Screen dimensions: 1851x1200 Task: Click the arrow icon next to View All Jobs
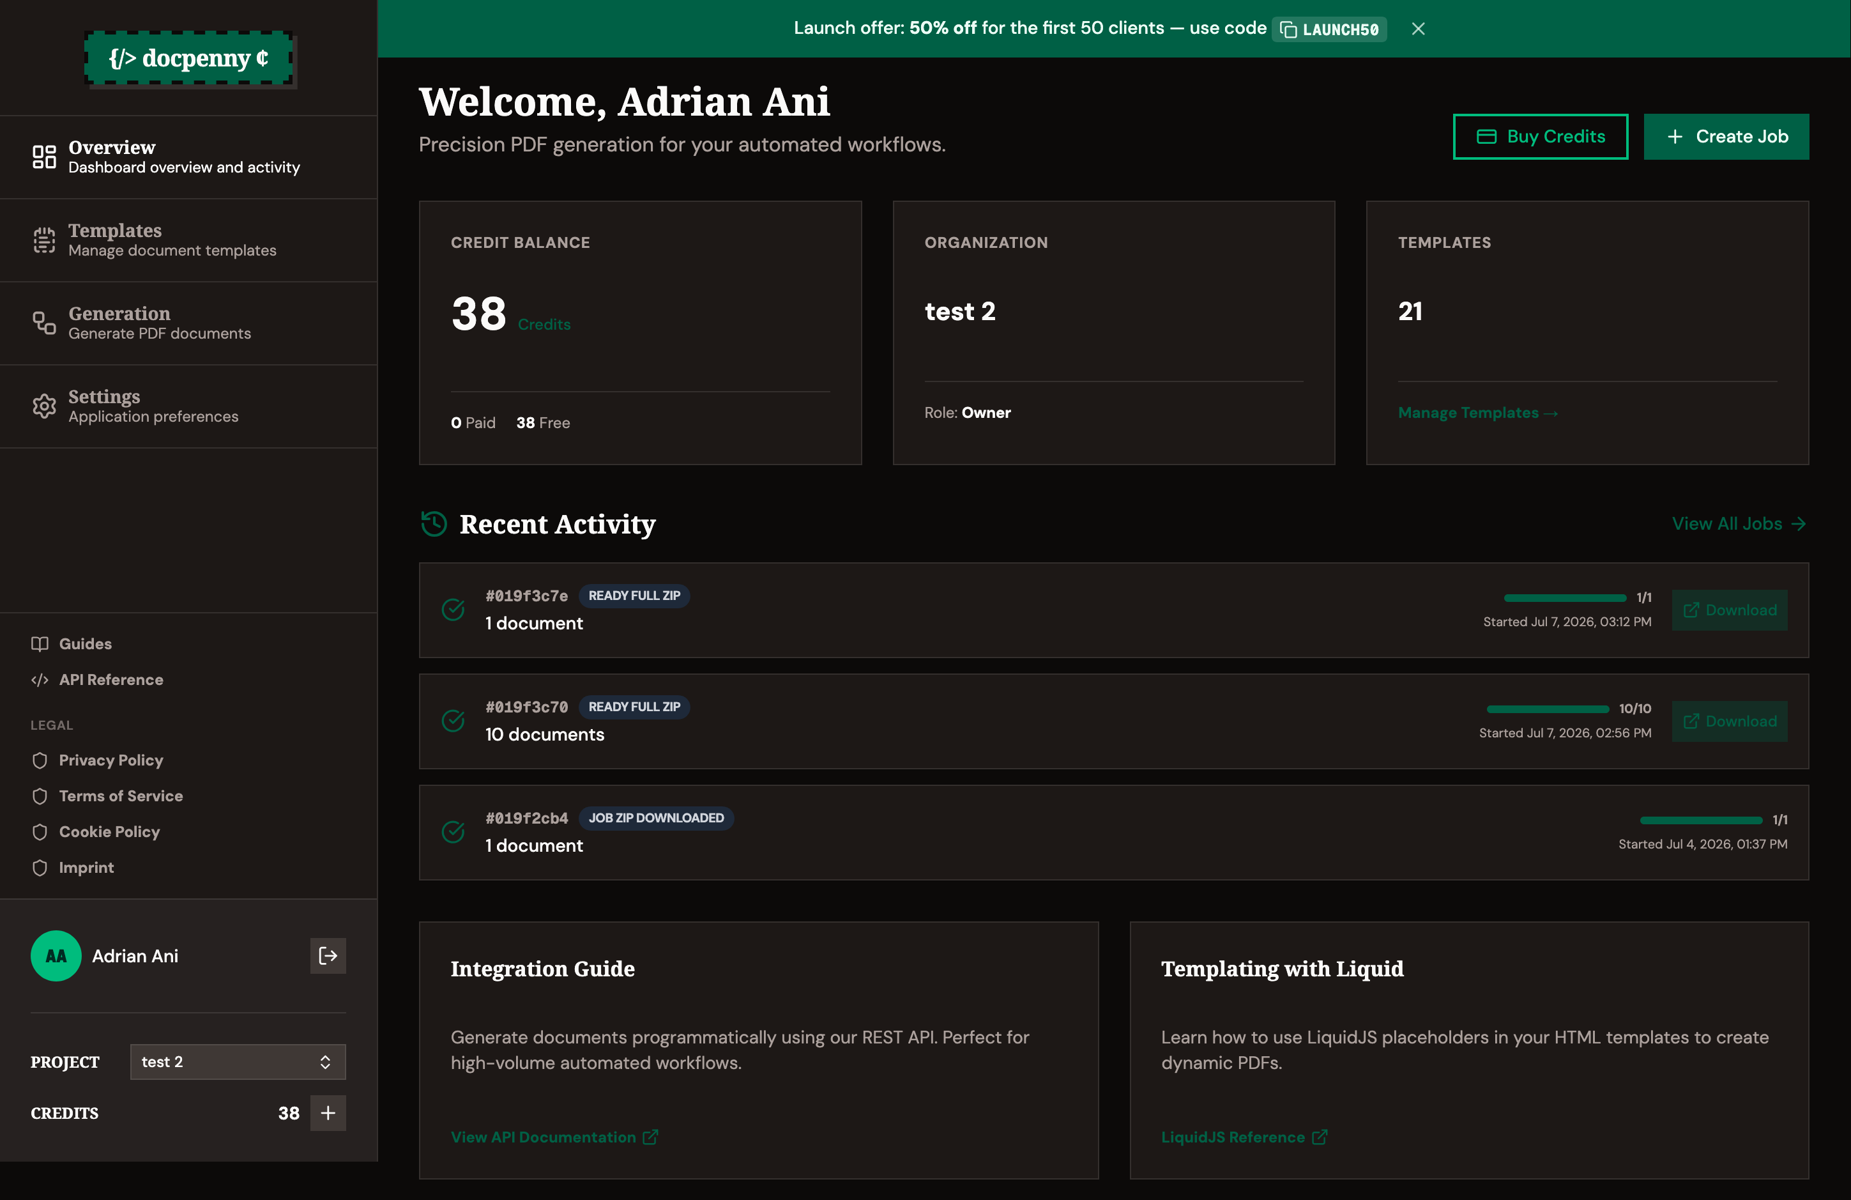[x=1798, y=524]
